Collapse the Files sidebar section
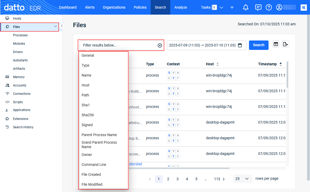Screen dimensions: 310x192 55,26
